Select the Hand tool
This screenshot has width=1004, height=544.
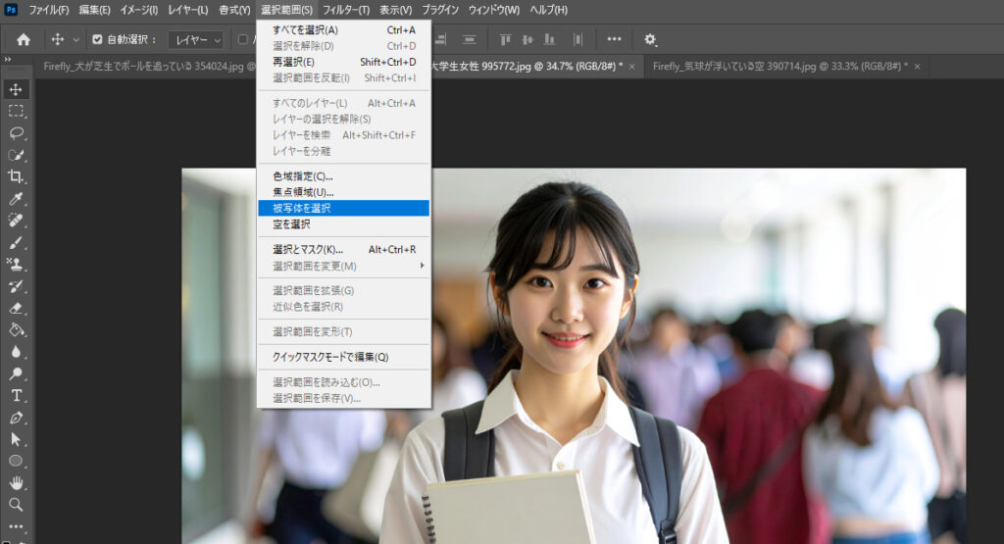(16, 482)
